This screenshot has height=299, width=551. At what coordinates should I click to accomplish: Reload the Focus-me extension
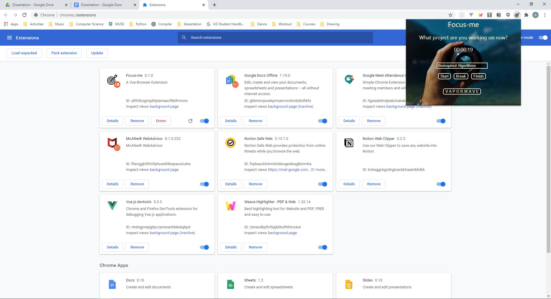[x=190, y=121]
